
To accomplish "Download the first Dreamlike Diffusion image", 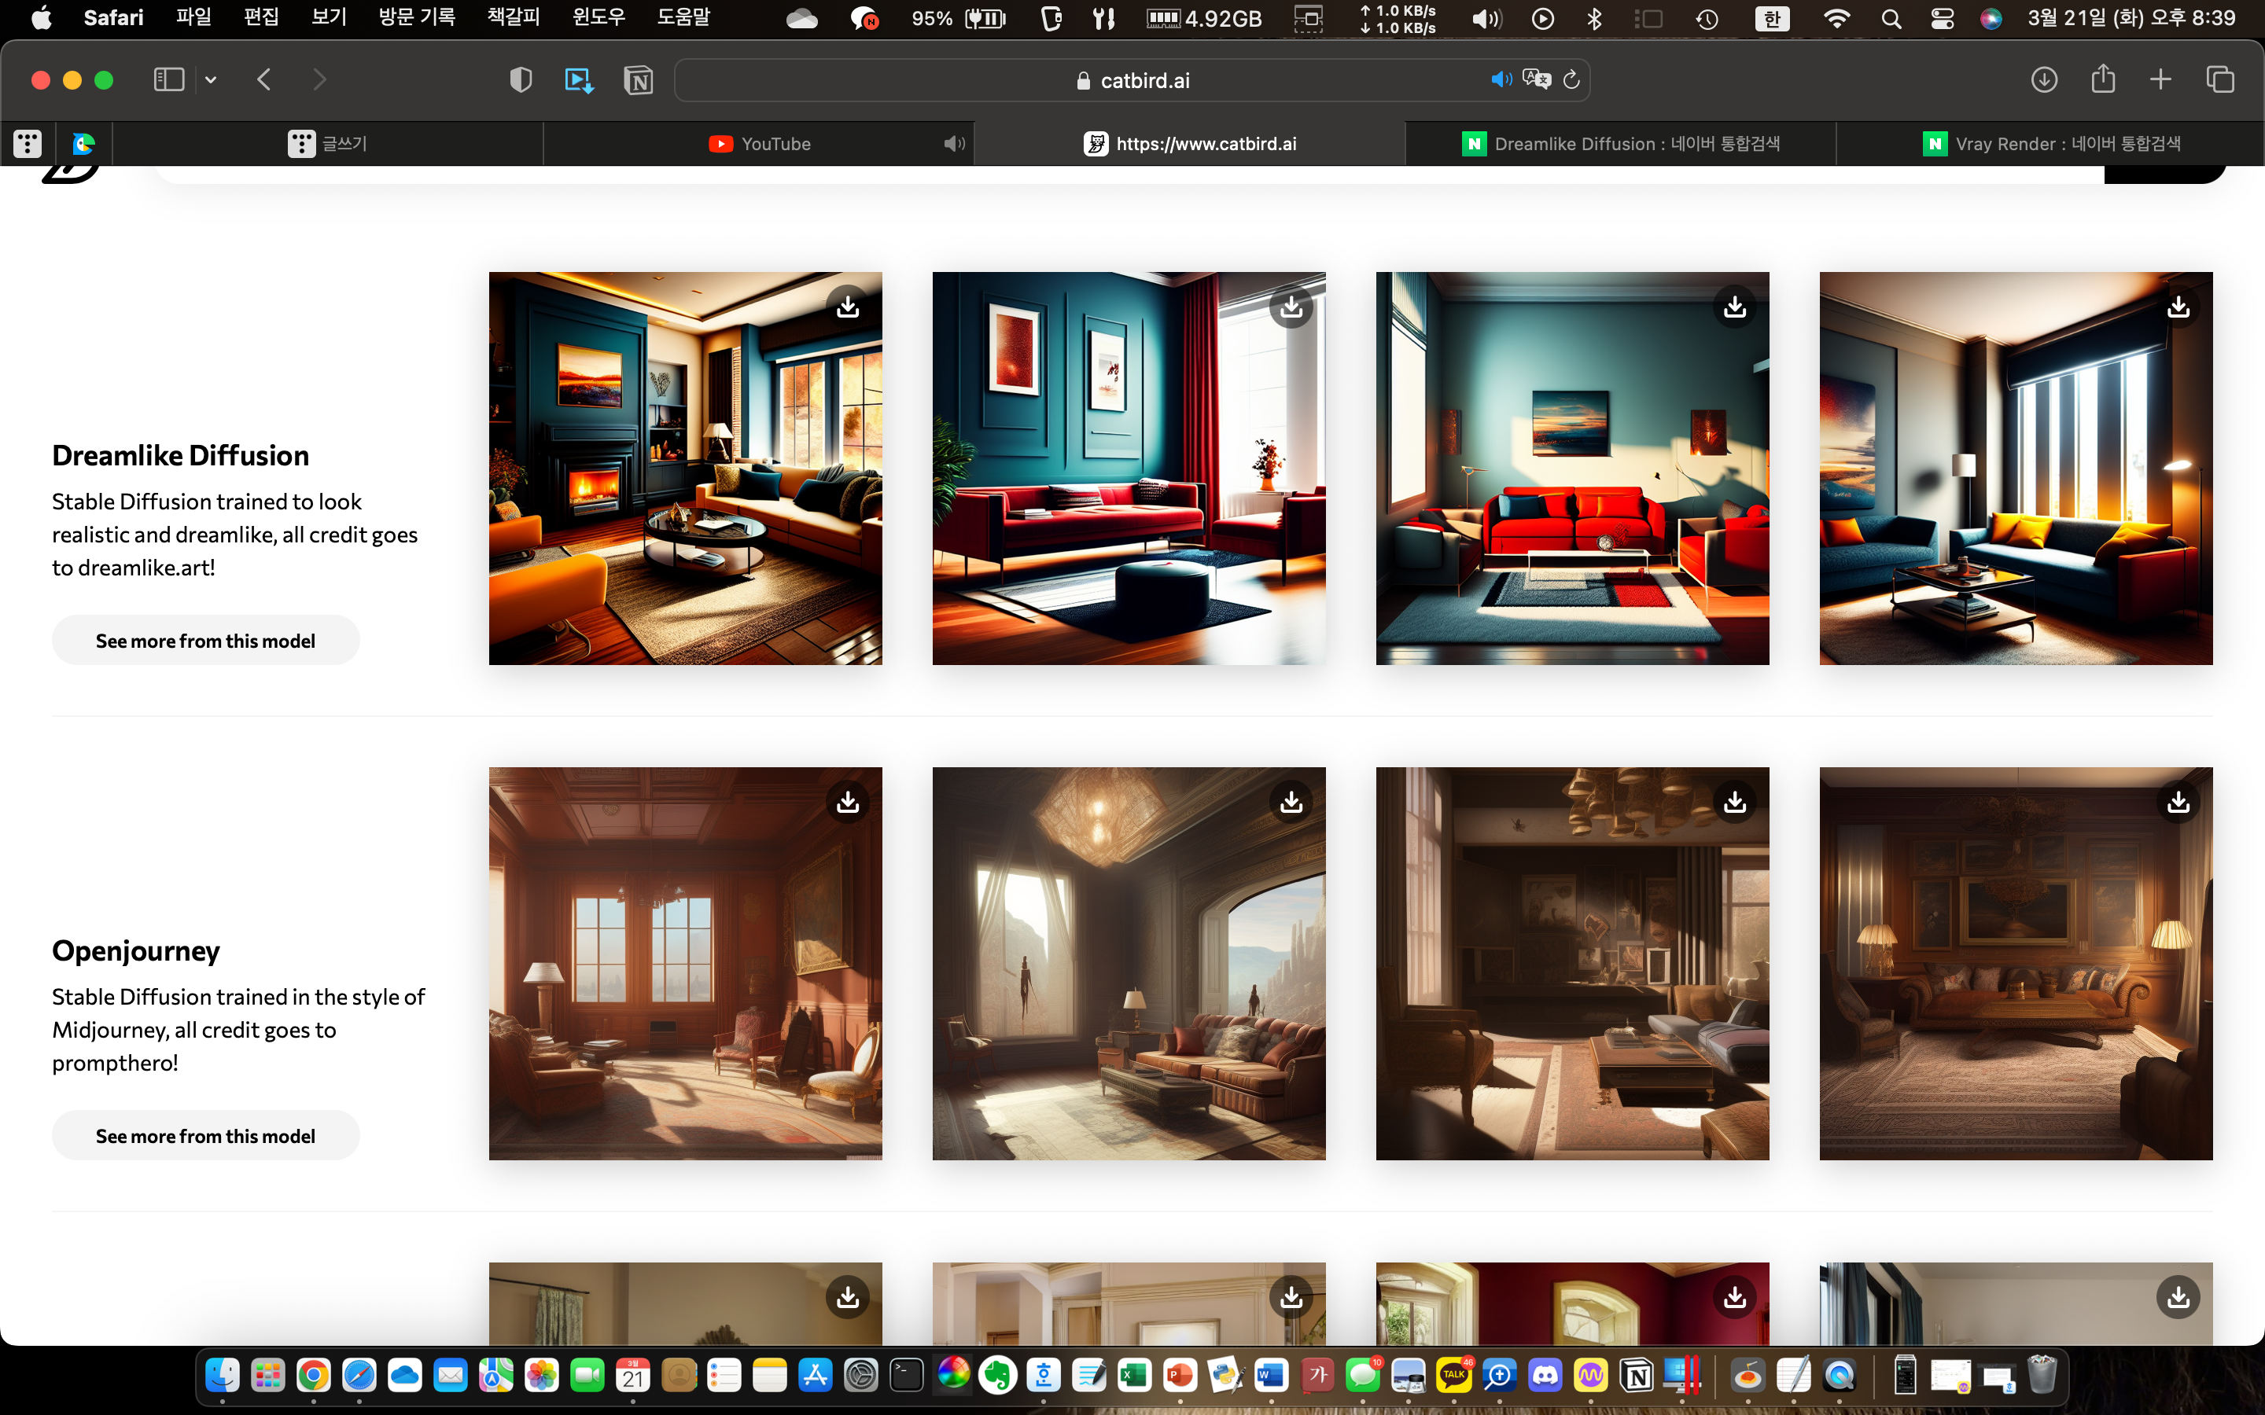I will coord(848,307).
